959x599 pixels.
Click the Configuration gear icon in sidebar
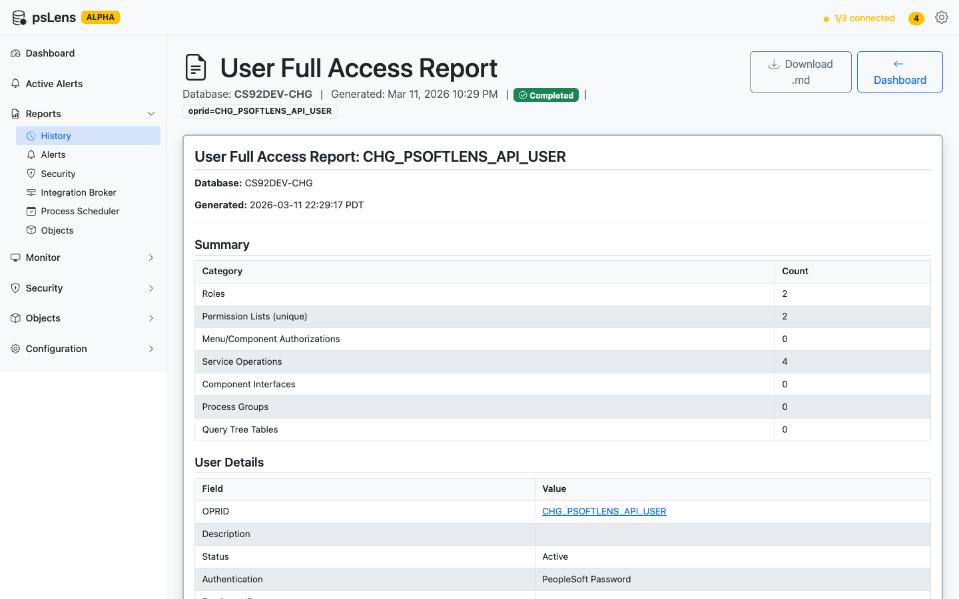[x=15, y=349]
